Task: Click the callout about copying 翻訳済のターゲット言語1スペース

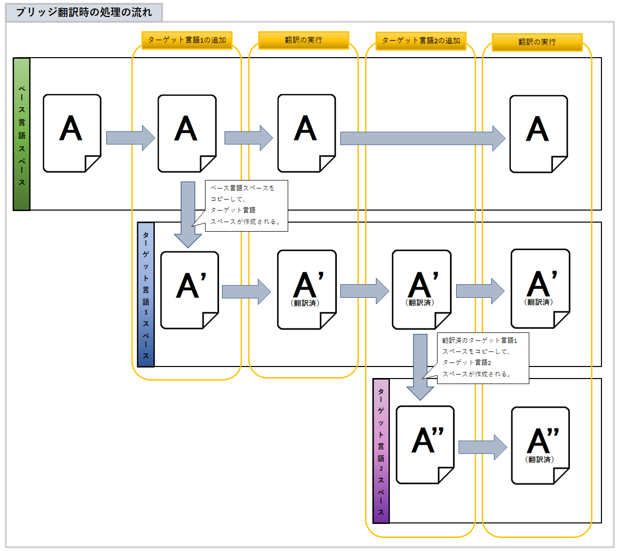Action: point(483,358)
